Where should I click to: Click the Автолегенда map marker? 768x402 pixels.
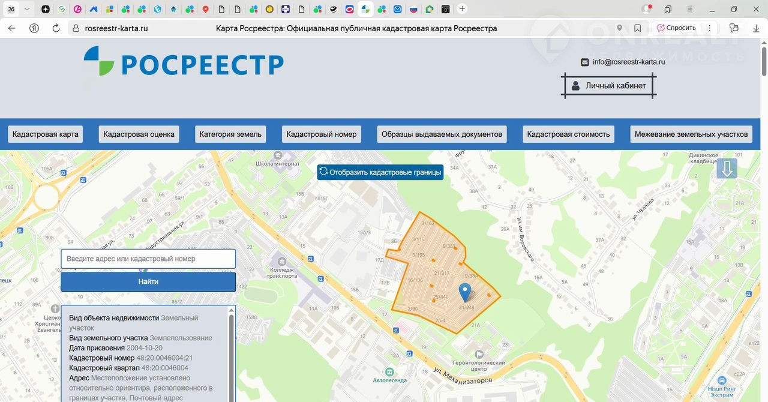click(390, 371)
